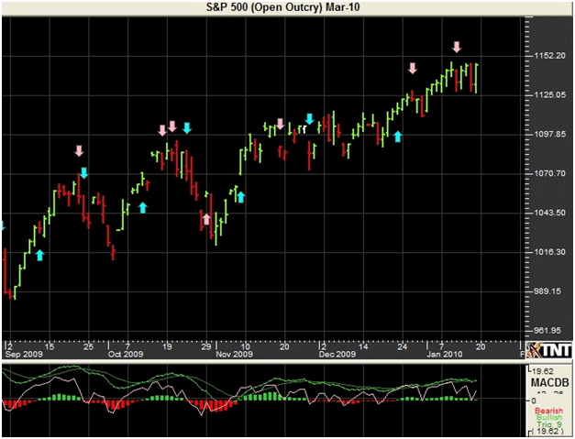Click Jan 2010 month label

(x=445, y=354)
